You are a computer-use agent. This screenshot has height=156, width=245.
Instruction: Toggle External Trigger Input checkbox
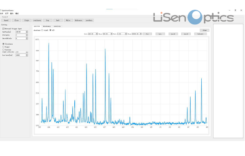click(x=3, y=29)
